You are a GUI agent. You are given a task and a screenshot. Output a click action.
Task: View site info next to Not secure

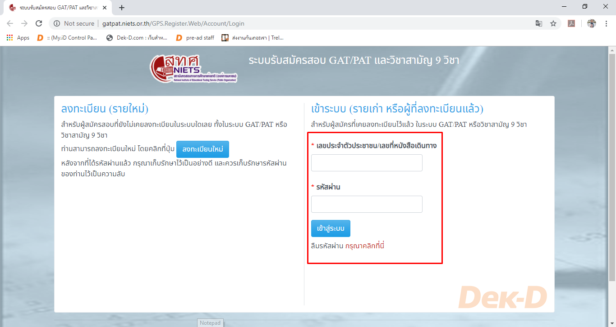56,23
